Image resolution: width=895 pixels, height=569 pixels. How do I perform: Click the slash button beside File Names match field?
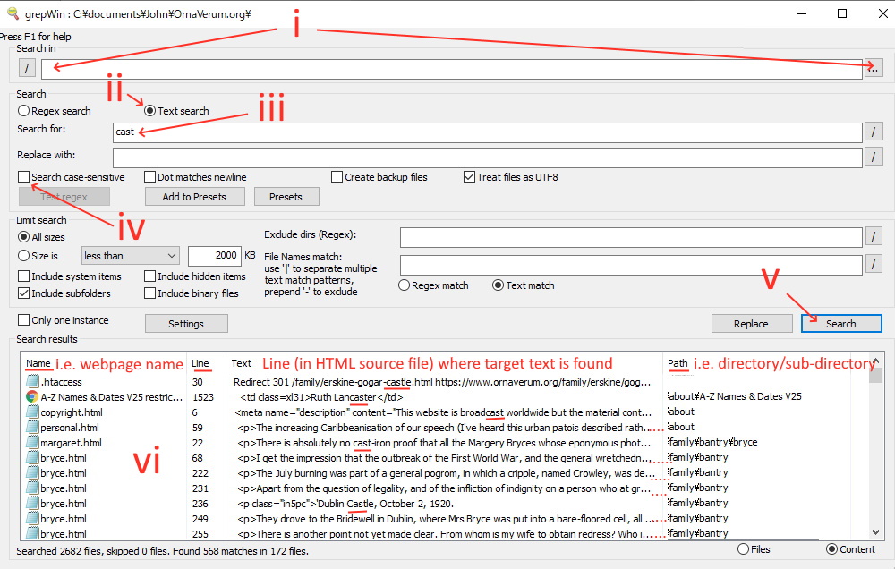[x=874, y=265]
